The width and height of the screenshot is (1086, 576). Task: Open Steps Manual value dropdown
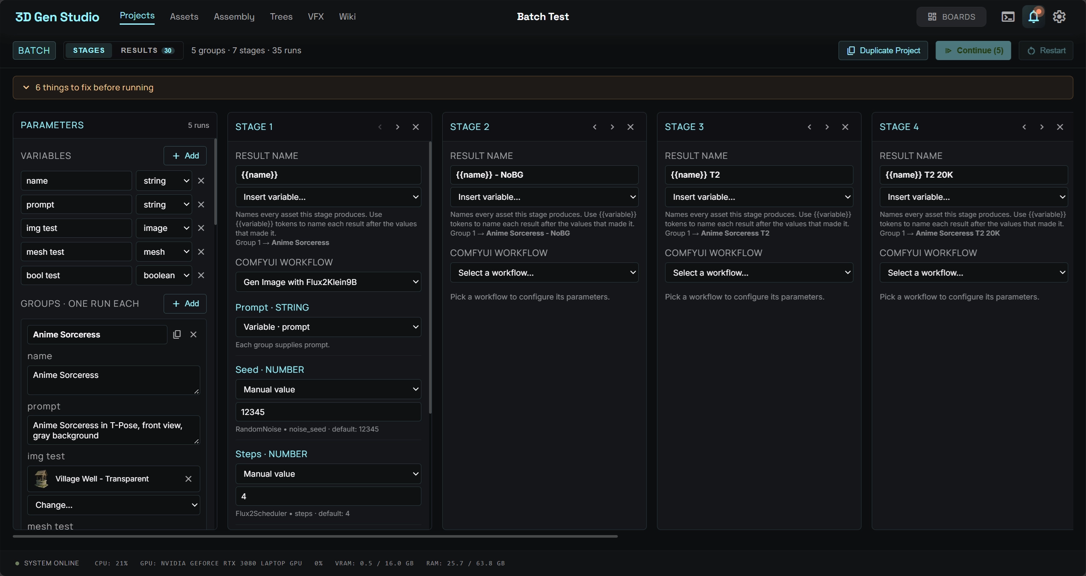[328, 474]
